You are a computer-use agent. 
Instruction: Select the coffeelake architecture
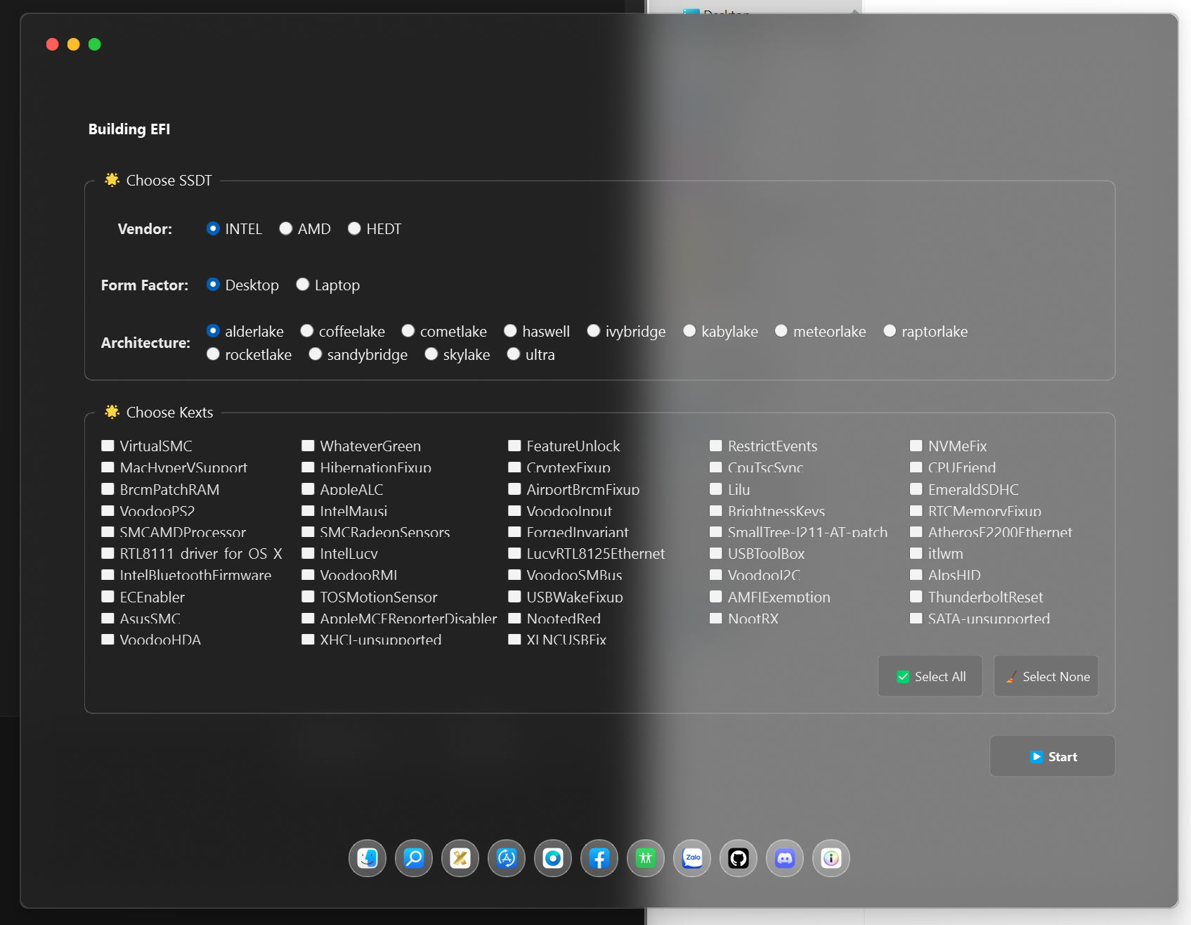point(307,330)
